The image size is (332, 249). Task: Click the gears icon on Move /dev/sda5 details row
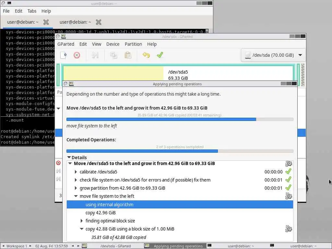[289, 163]
